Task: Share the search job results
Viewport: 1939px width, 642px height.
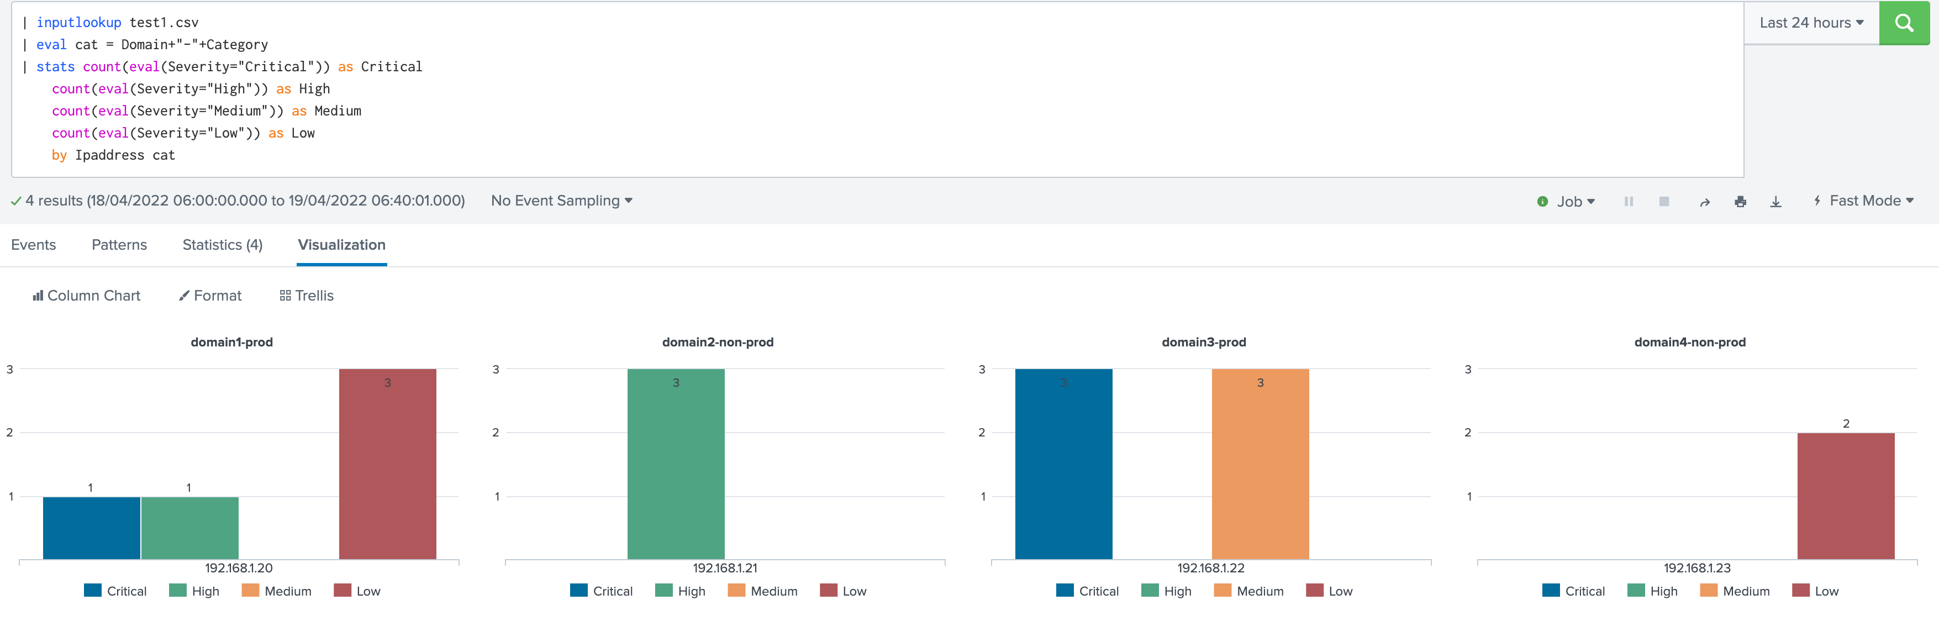Action: pyautogui.click(x=1704, y=201)
